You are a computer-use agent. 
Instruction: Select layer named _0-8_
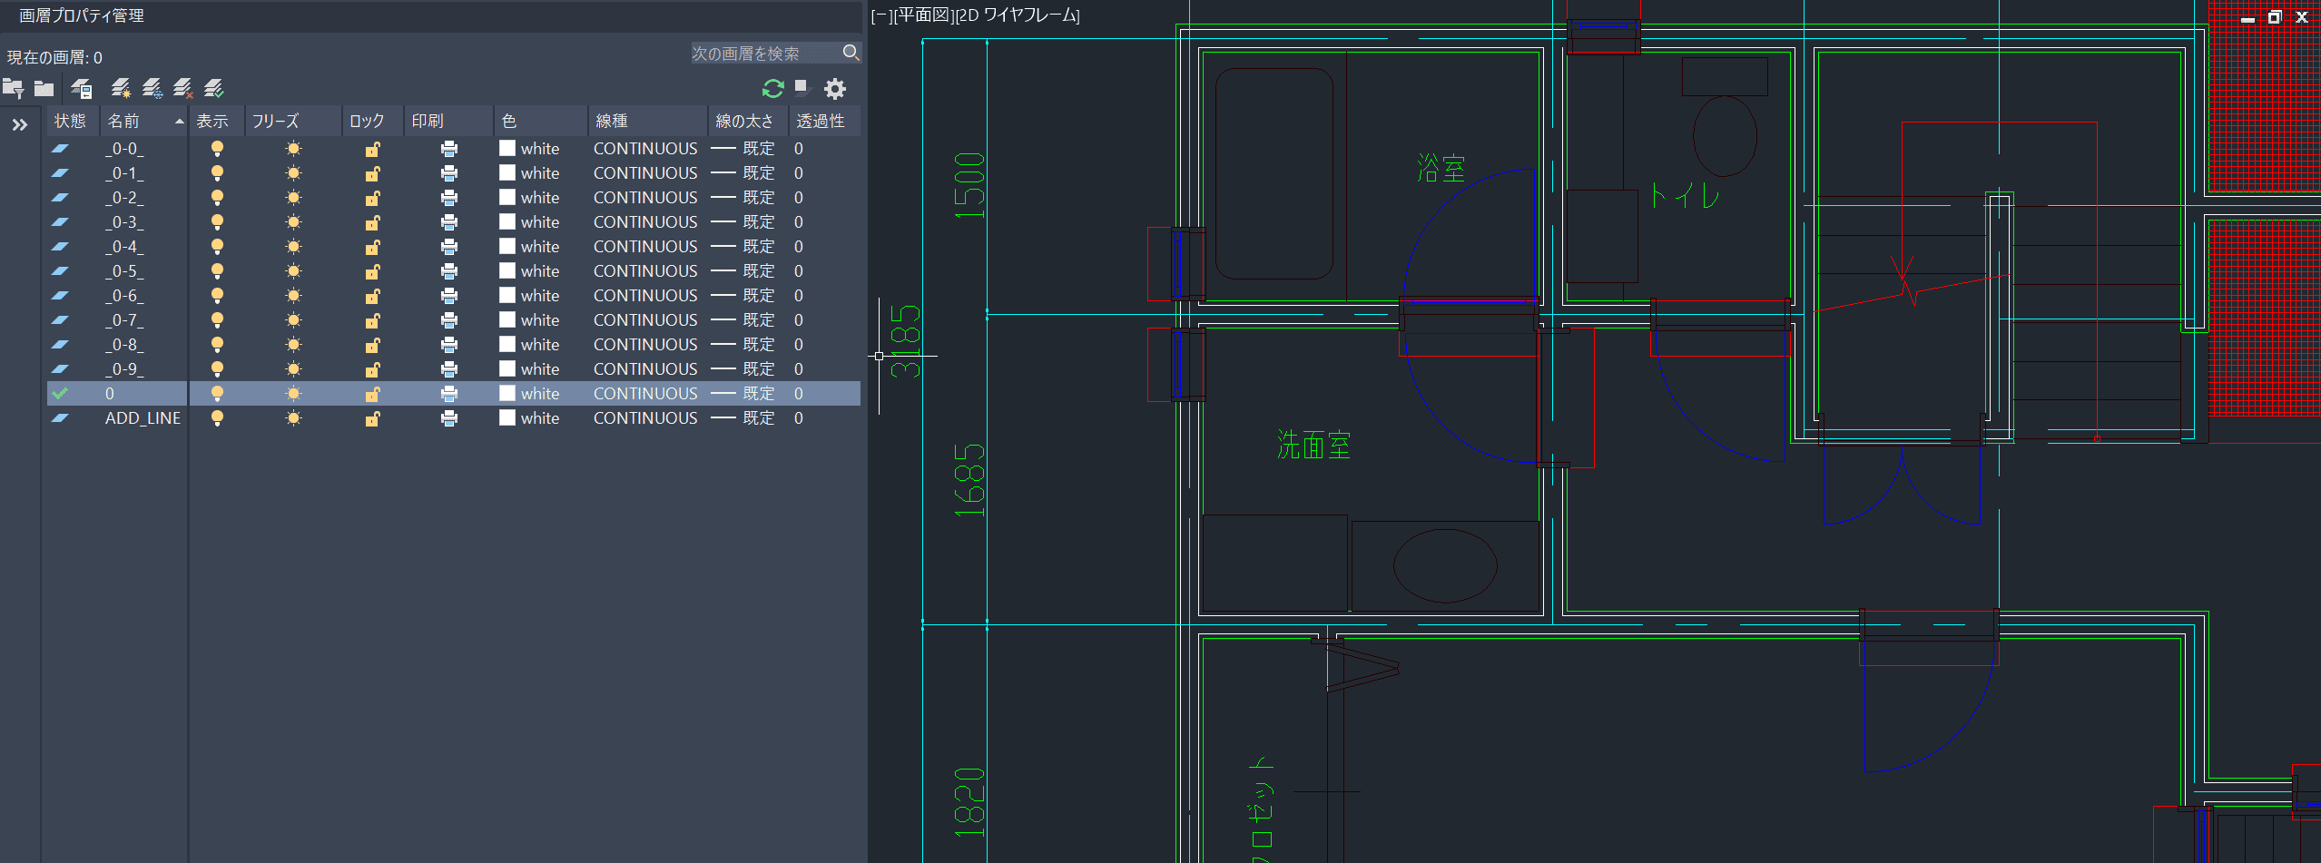pyautogui.click(x=124, y=344)
